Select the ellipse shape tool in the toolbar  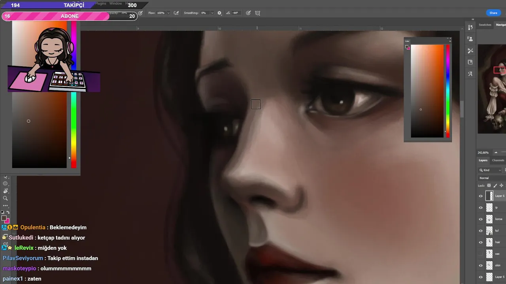click(5, 184)
